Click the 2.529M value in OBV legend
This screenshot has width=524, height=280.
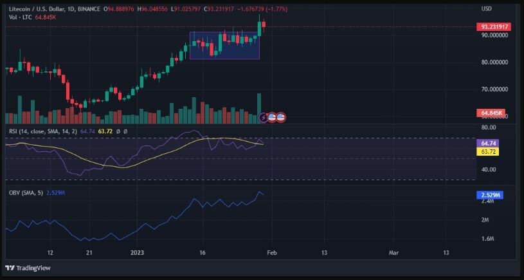pos(55,192)
